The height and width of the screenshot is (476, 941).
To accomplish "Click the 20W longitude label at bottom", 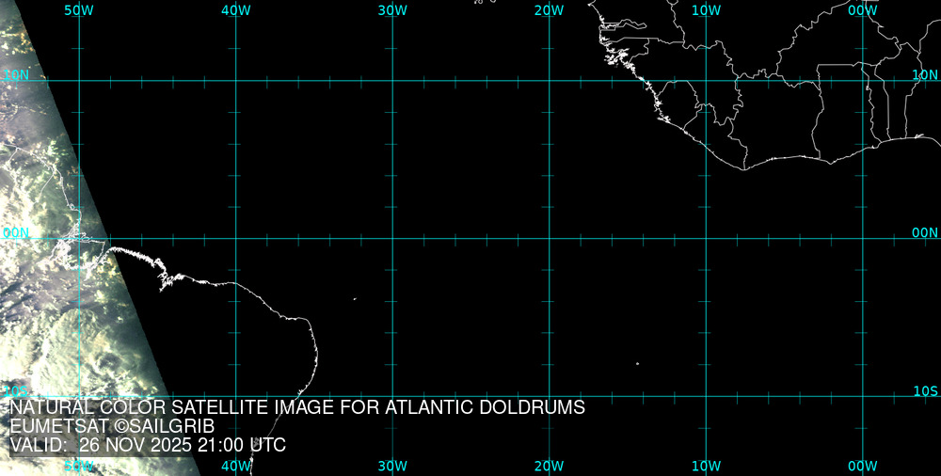I will (549, 466).
